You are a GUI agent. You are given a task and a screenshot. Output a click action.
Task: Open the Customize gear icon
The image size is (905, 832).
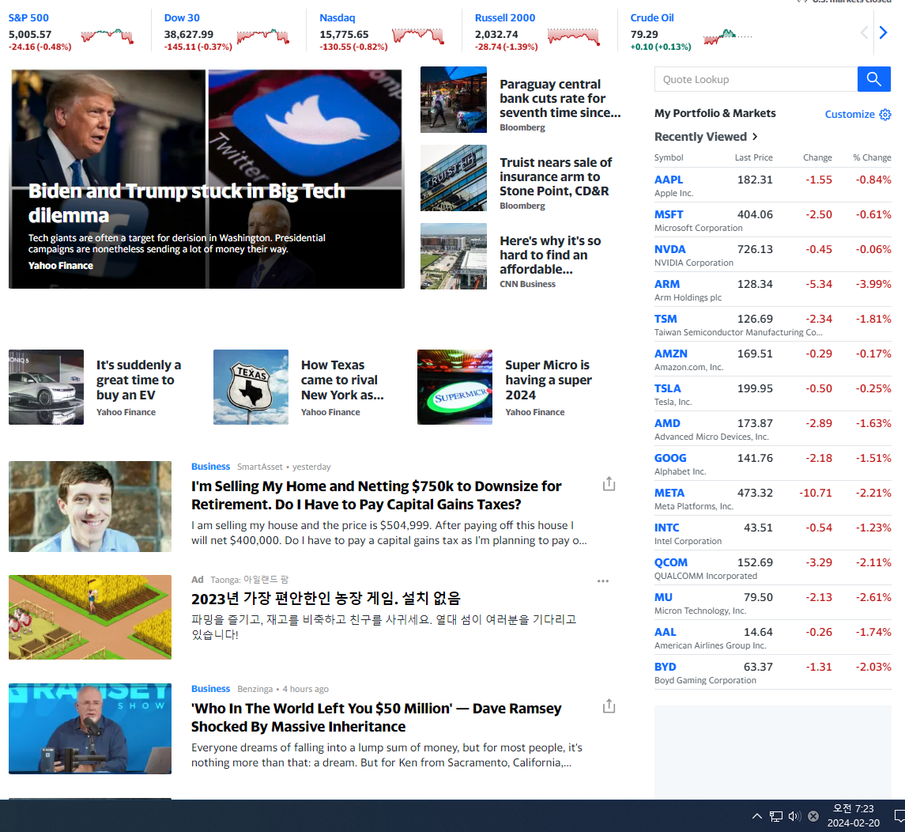pos(884,115)
